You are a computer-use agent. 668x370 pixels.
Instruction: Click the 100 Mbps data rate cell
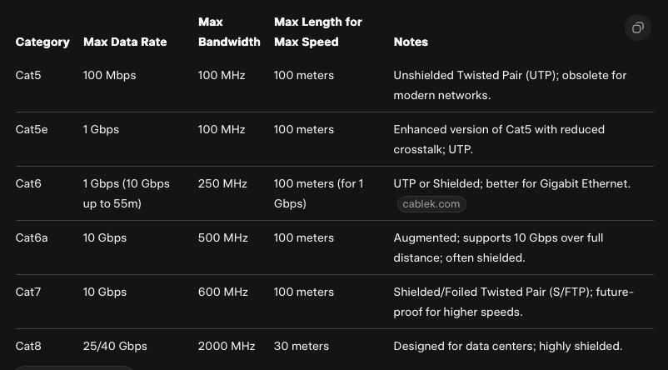tap(109, 75)
